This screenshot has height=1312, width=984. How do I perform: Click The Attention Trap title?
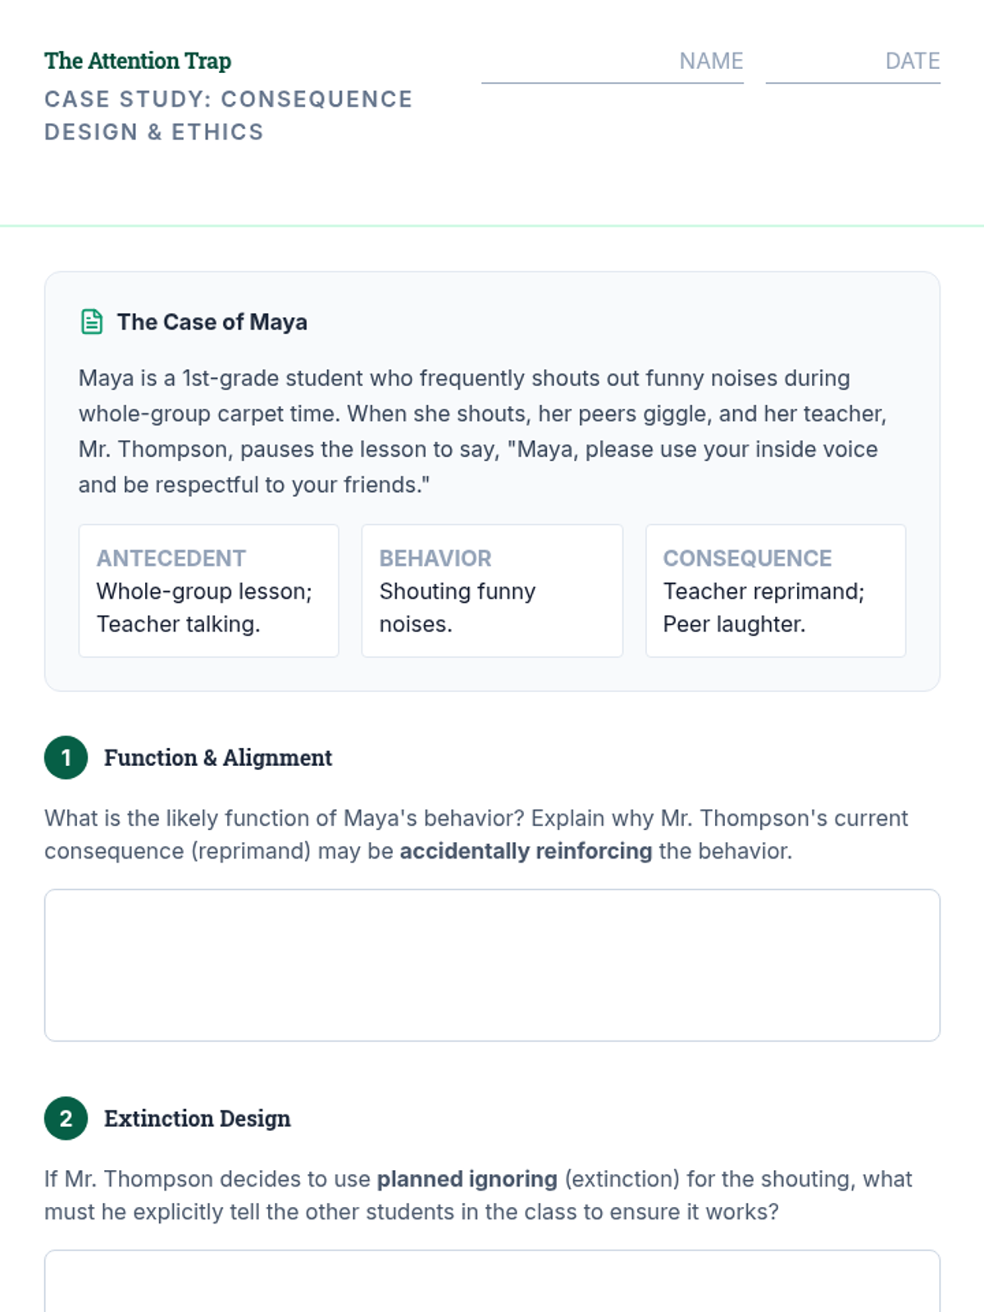pyautogui.click(x=138, y=61)
